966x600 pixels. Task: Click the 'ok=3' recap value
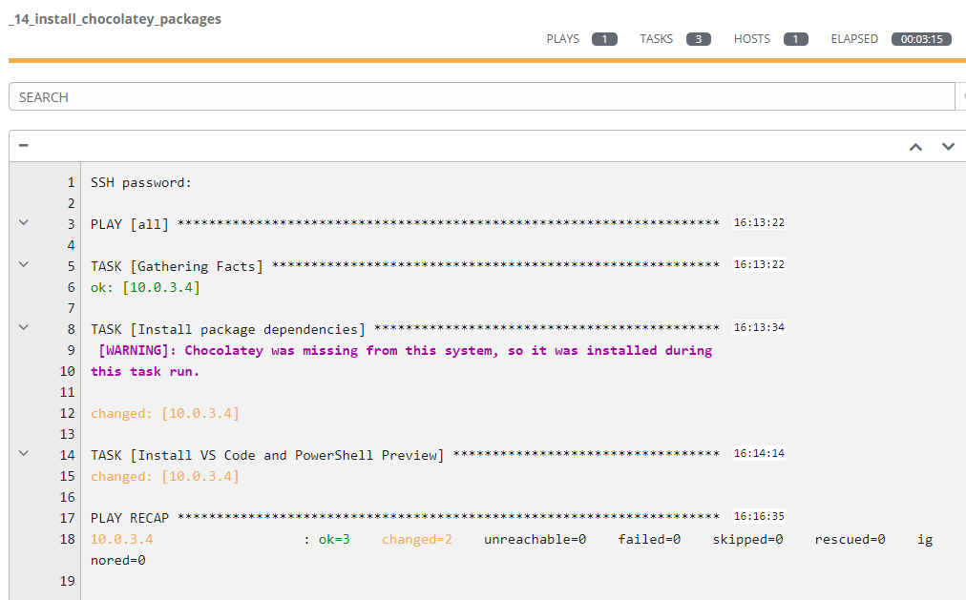(334, 539)
